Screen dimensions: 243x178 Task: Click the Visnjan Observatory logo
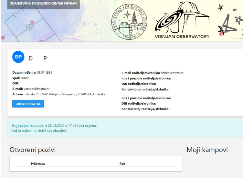click(182, 20)
